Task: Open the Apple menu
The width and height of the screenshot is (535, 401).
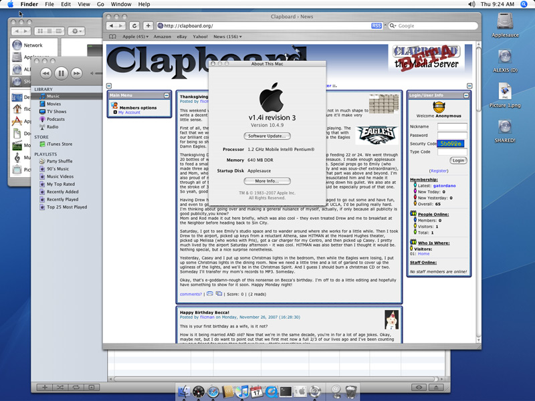Action: click(10, 4)
